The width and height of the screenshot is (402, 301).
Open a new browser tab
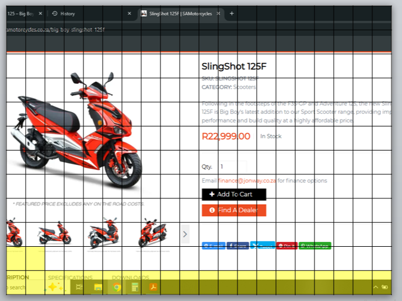[232, 13]
